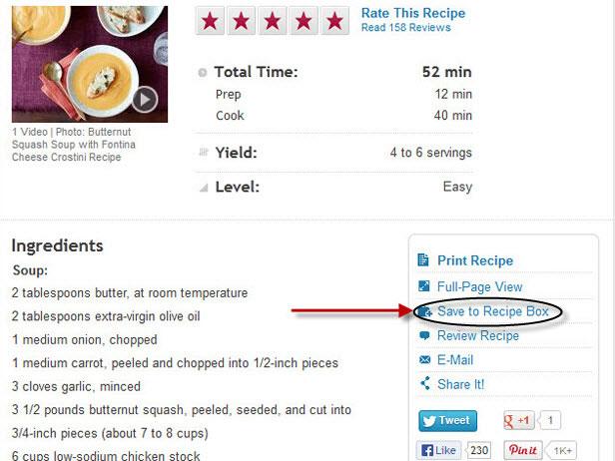Viewport: 615px width, 461px height.
Task: Click the Share It! share icon
Action: point(424,383)
